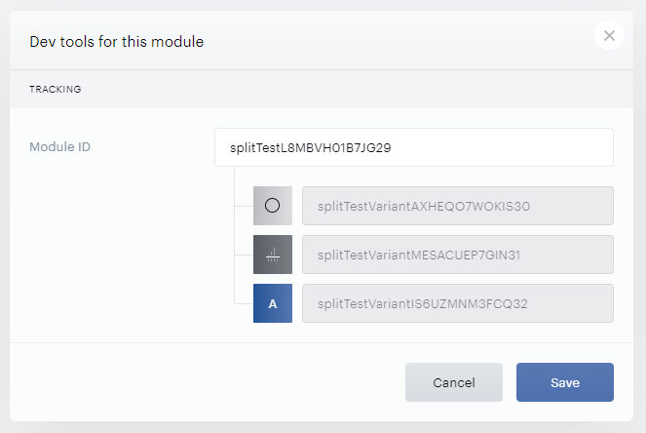The height and width of the screenshot is (433, 646).
Task: Place cursor in the splitTestL8MBVH01B7JG29 field
Action: [414, 147]
